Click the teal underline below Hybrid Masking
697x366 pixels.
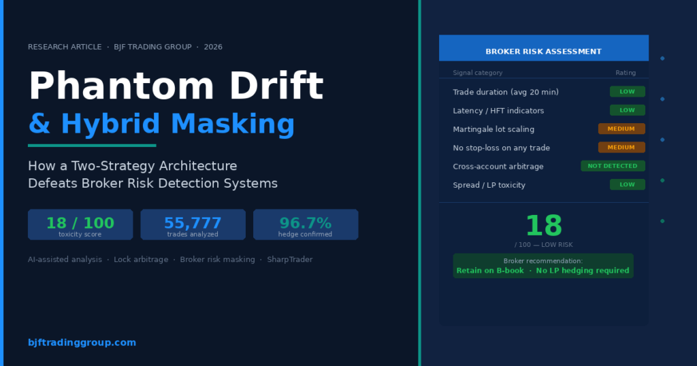(x=92, y=145)
